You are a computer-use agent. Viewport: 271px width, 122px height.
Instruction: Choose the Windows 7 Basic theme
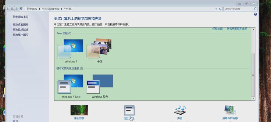point(71,86)
